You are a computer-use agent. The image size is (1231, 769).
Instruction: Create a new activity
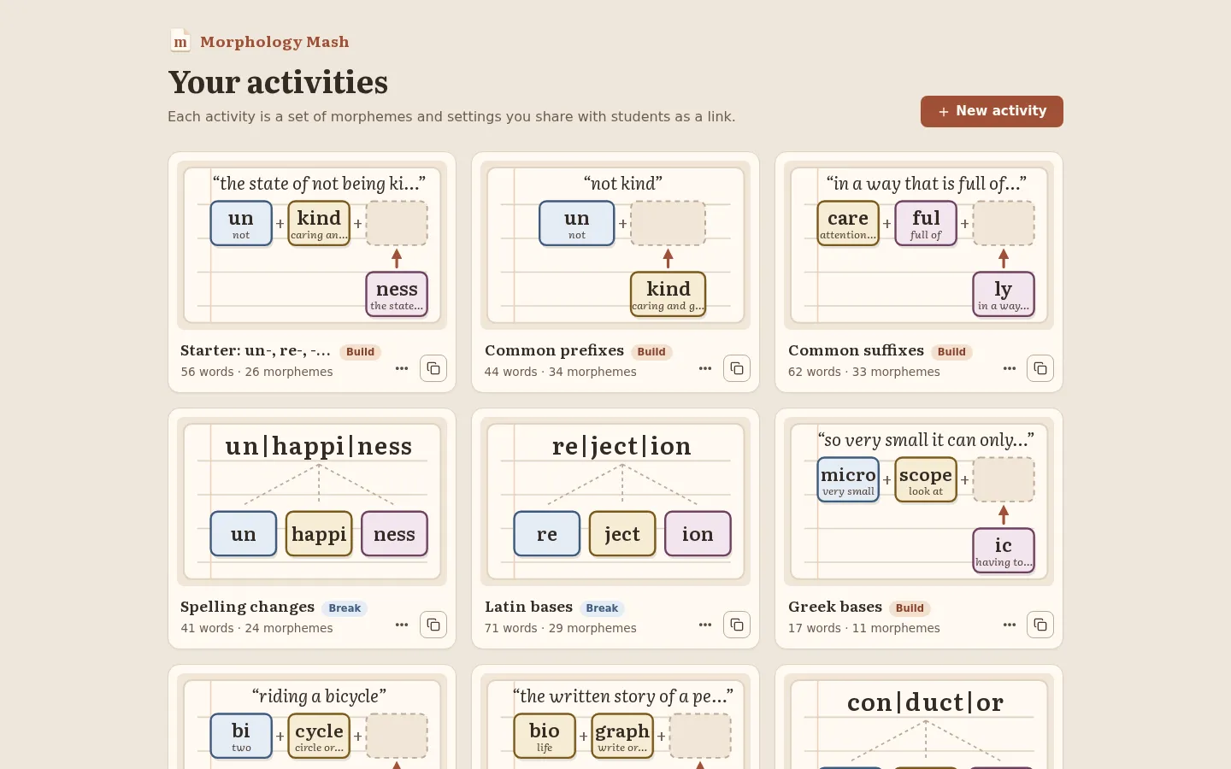click(x=992, y=111)
